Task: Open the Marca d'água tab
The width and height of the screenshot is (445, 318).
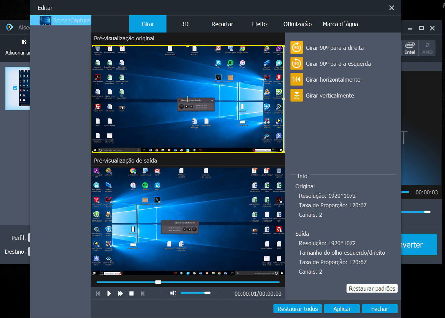Action: [340, 24]
